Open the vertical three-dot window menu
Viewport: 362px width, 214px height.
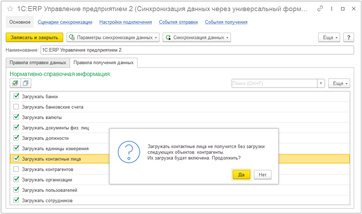331,9
